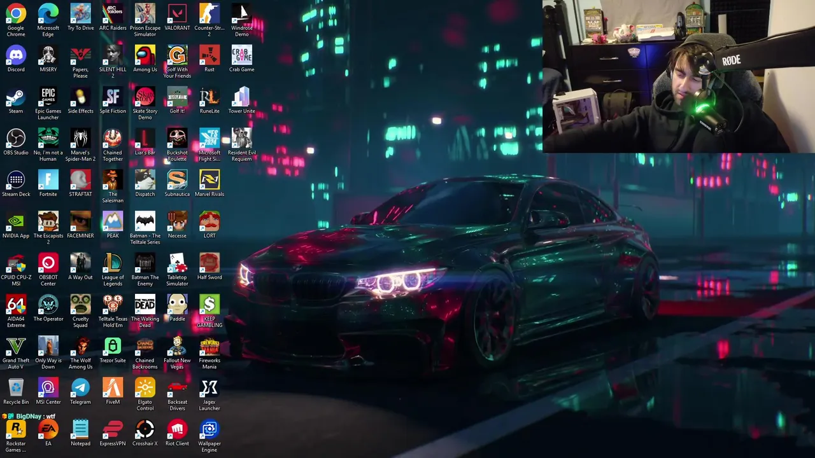Open the LORT game icon
The width and height of the screenshot is (815, 458).
click(209, 225)
